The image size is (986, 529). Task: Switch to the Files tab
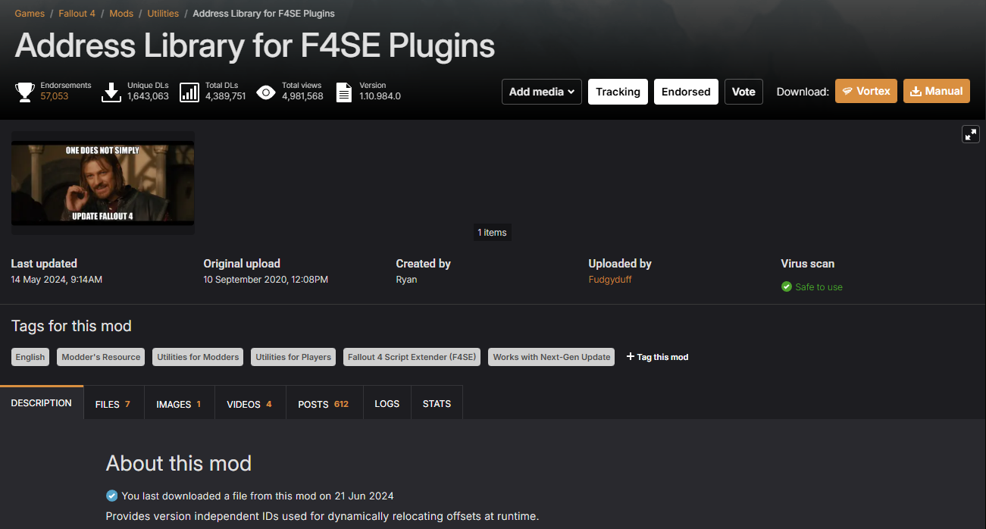point(113,404)
